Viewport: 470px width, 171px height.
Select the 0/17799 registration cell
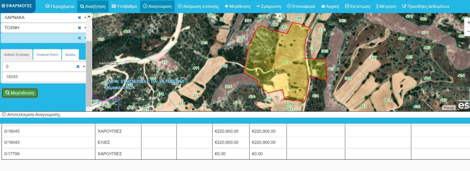48,154
